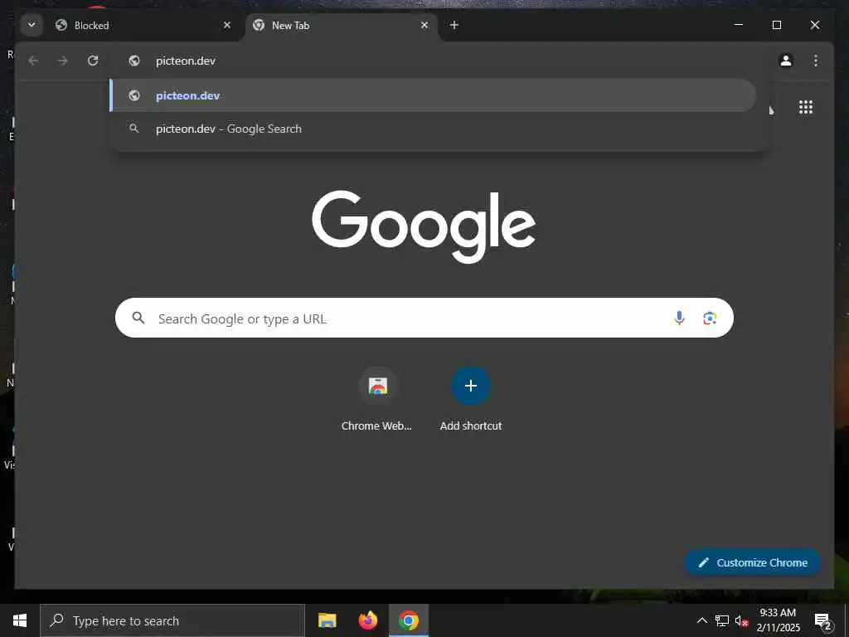Click the taskbar Type here to search box

[172, 620]
